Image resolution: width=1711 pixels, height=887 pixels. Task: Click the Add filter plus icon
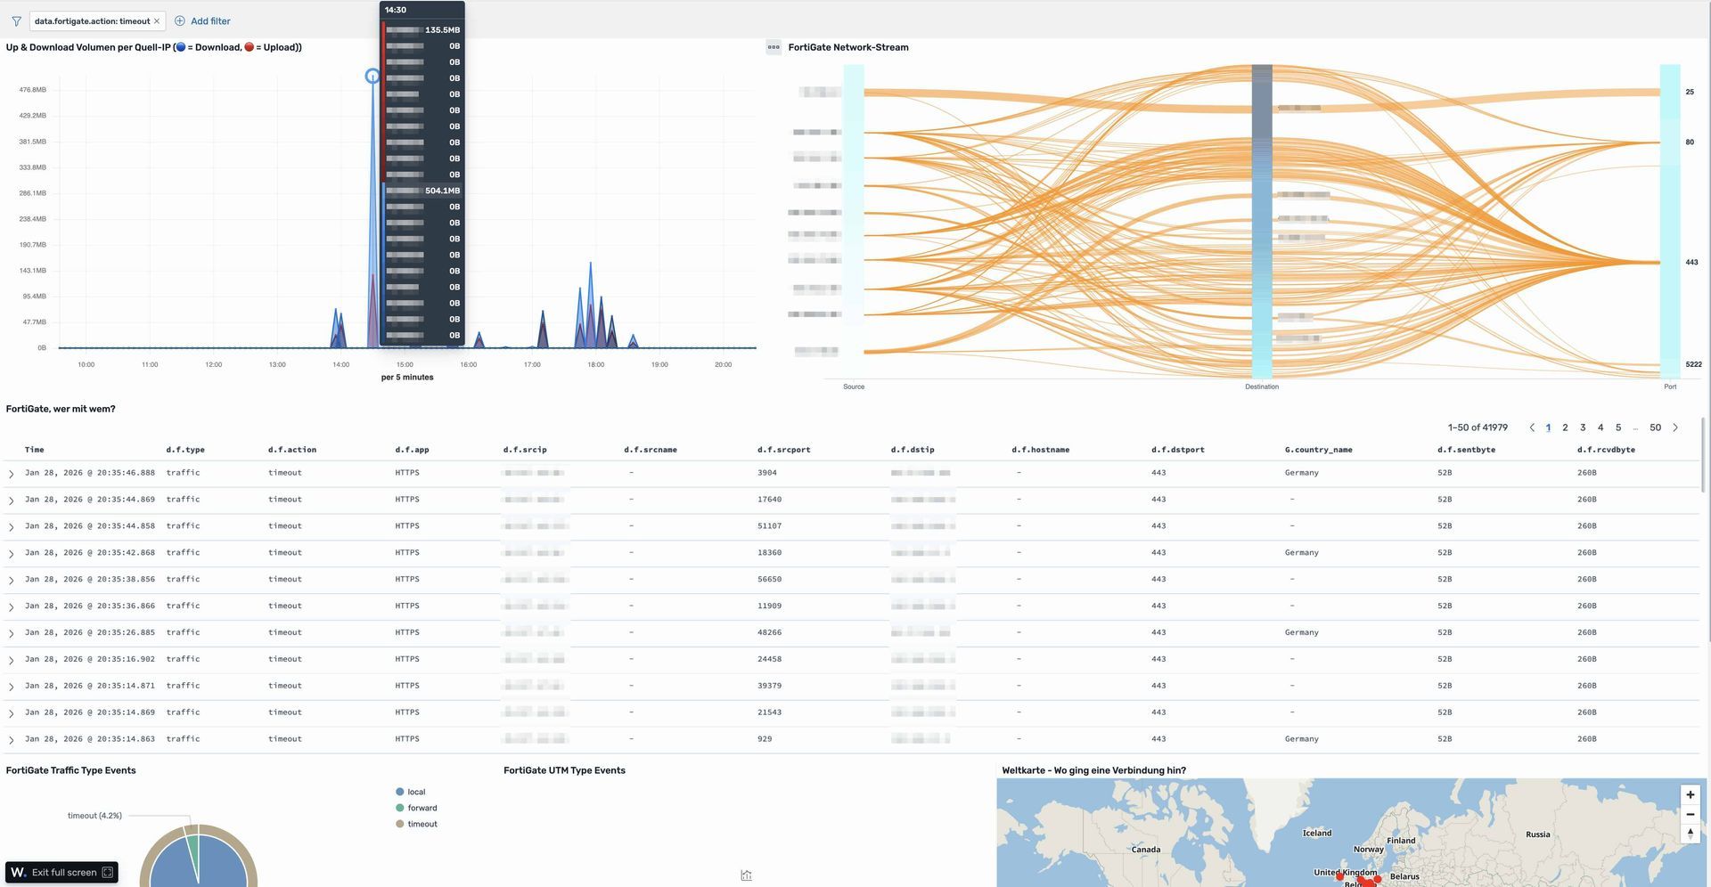coord(180,21)
